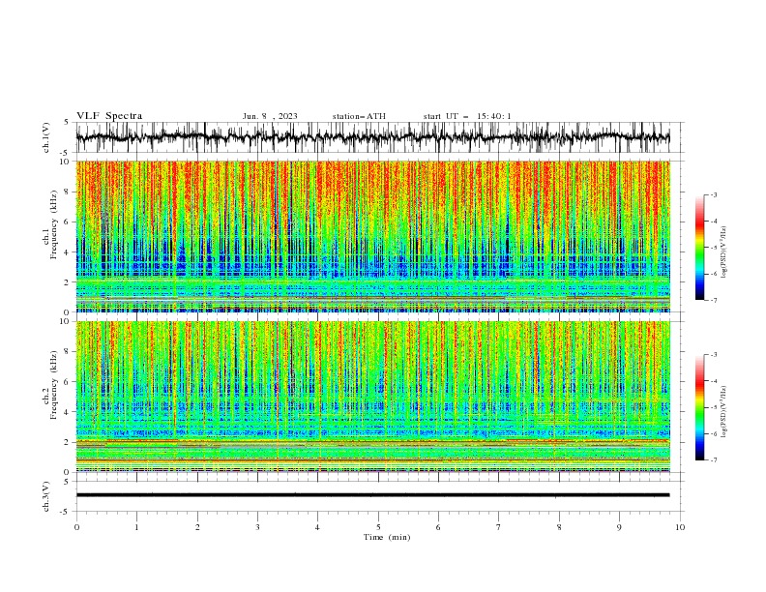The width and height of the screenshot is (766, 592).
Task: Click the time axis tick label '0'
Action: click(76, 527)
